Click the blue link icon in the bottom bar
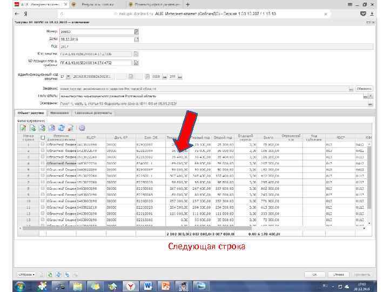Screen dimensions: 389x292 coord(67,275)
